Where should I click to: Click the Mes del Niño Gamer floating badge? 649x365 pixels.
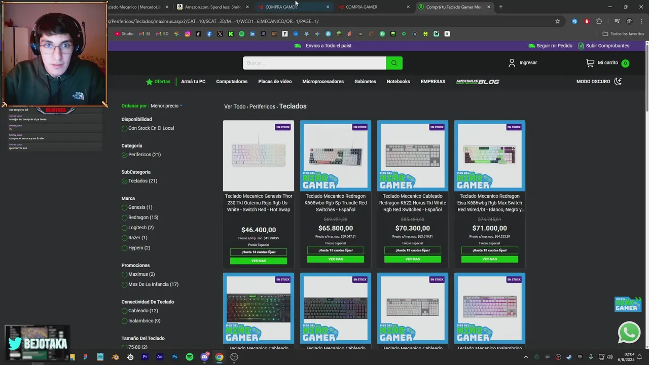click(628, 304)
